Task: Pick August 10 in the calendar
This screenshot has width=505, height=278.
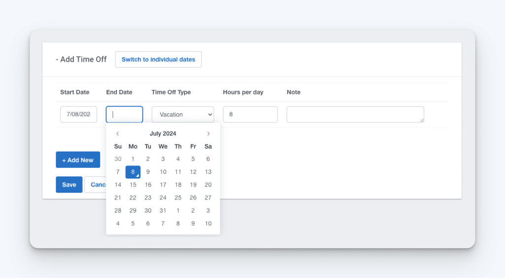Action: pos(208,224)
